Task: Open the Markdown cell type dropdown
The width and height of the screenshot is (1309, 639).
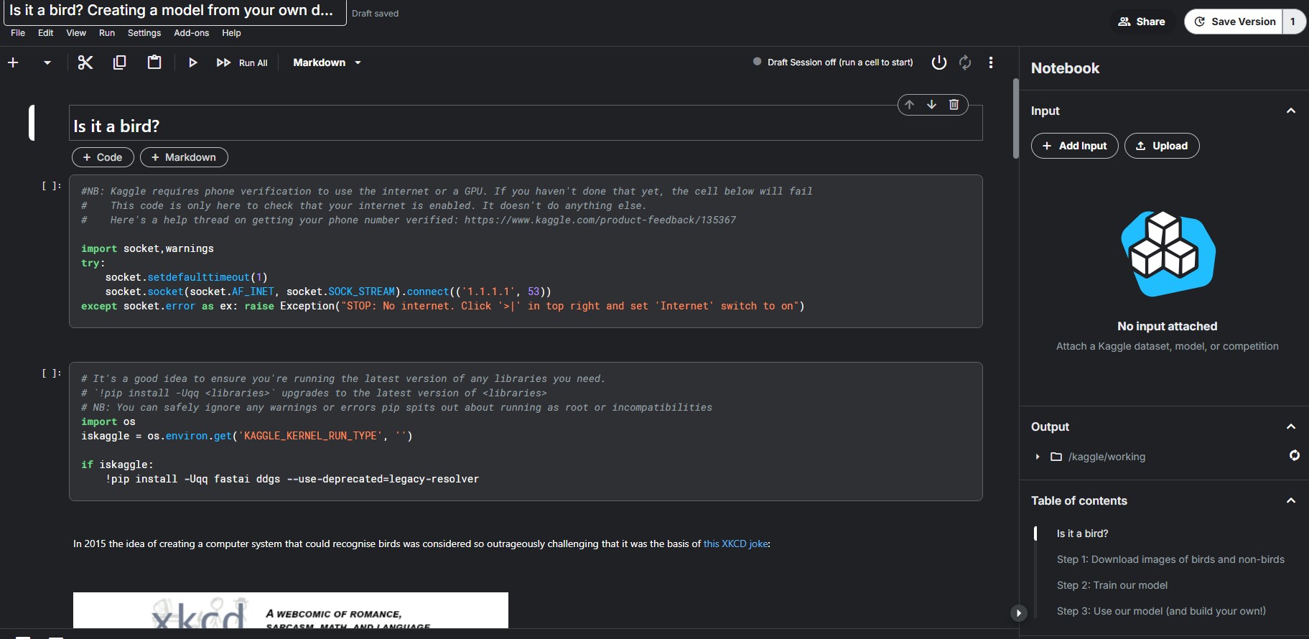Action: coord(327,62)
